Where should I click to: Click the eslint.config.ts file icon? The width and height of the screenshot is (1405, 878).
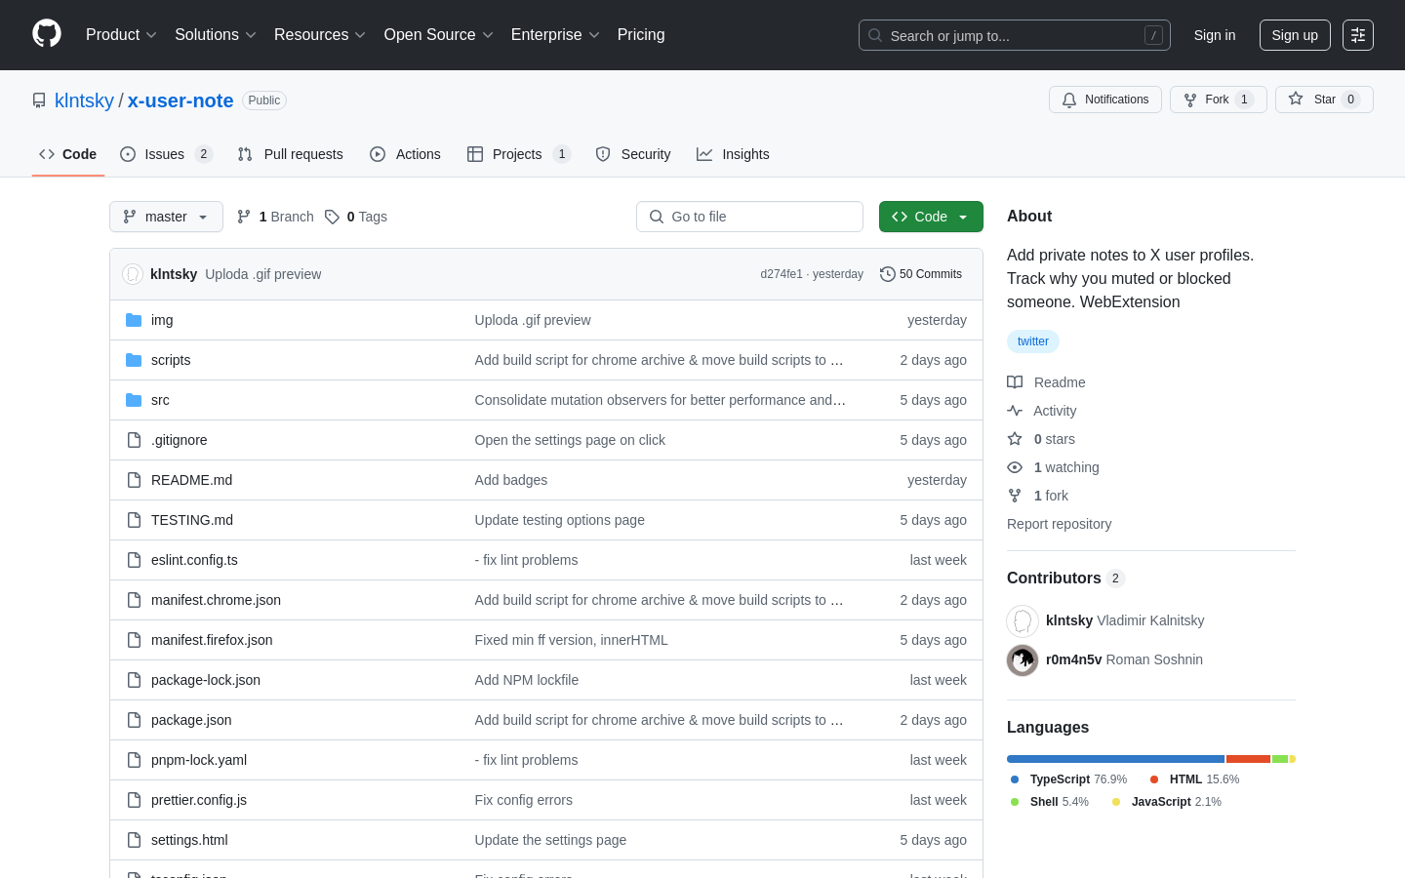point(134,560)
